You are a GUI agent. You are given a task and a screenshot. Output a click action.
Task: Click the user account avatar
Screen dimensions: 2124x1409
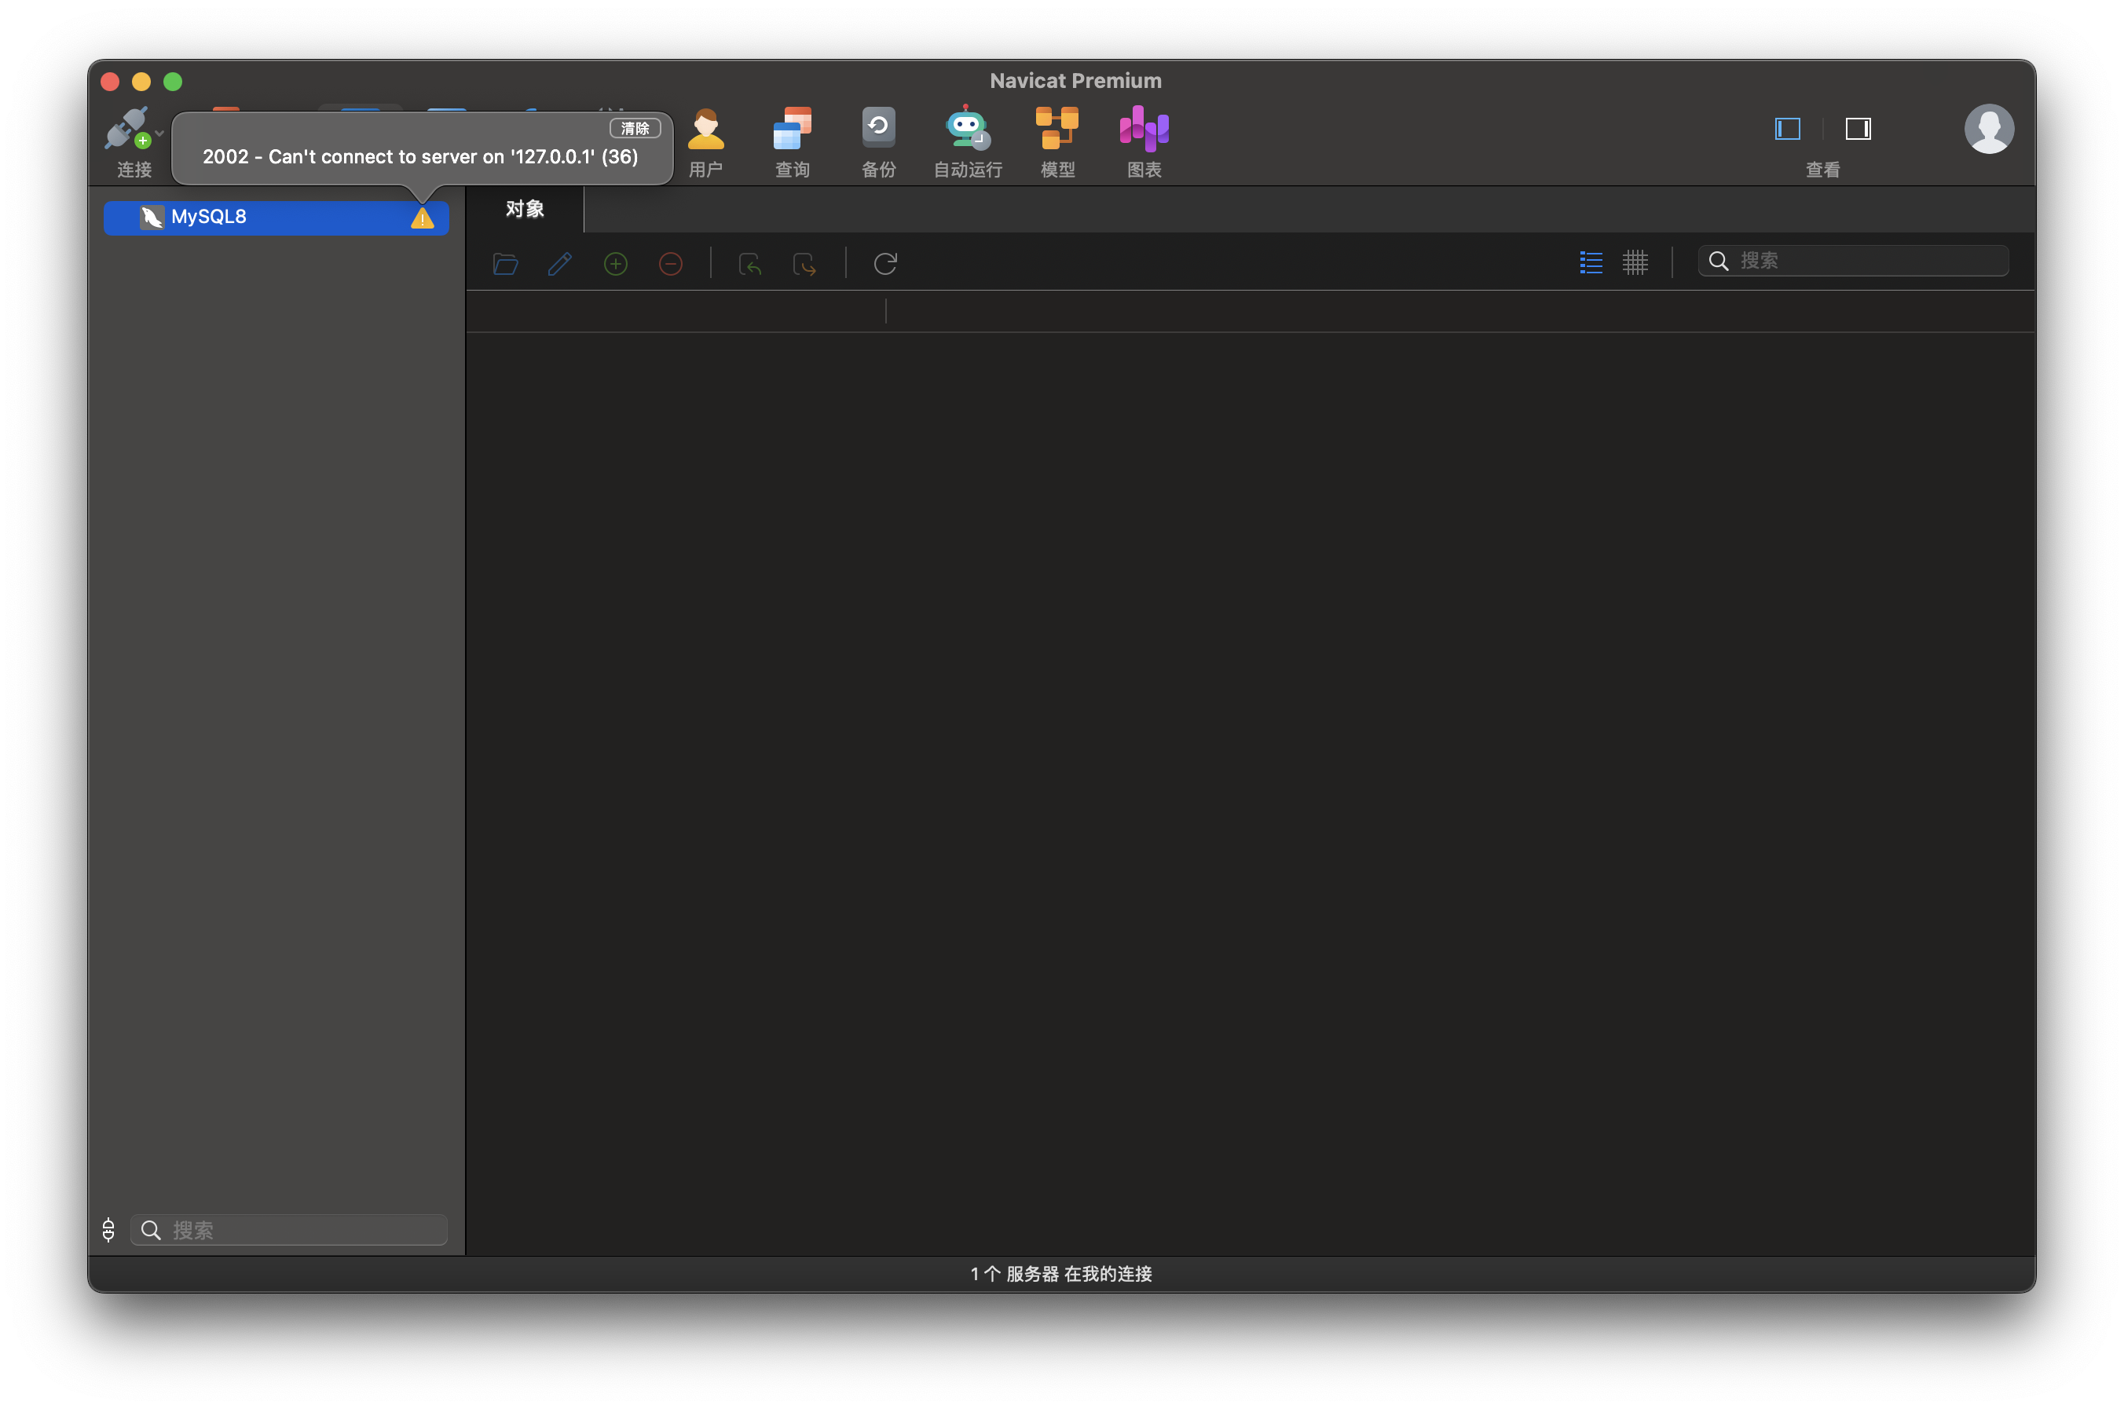1987,129
